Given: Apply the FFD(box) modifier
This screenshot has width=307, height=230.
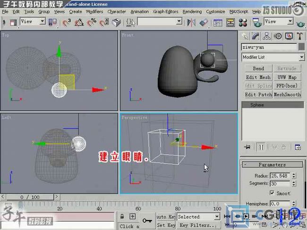Looking at the screenshot, I should [x=287, y=86].
